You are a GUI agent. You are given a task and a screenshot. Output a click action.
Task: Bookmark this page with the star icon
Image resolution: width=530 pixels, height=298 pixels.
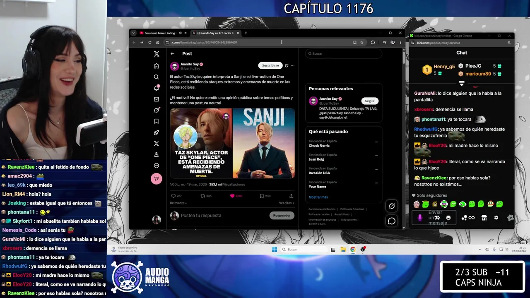[361, 42]
